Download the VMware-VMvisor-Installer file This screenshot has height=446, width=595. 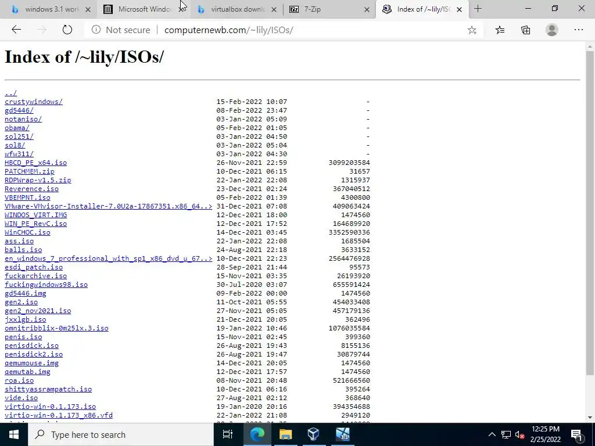(x=108, y=206)
